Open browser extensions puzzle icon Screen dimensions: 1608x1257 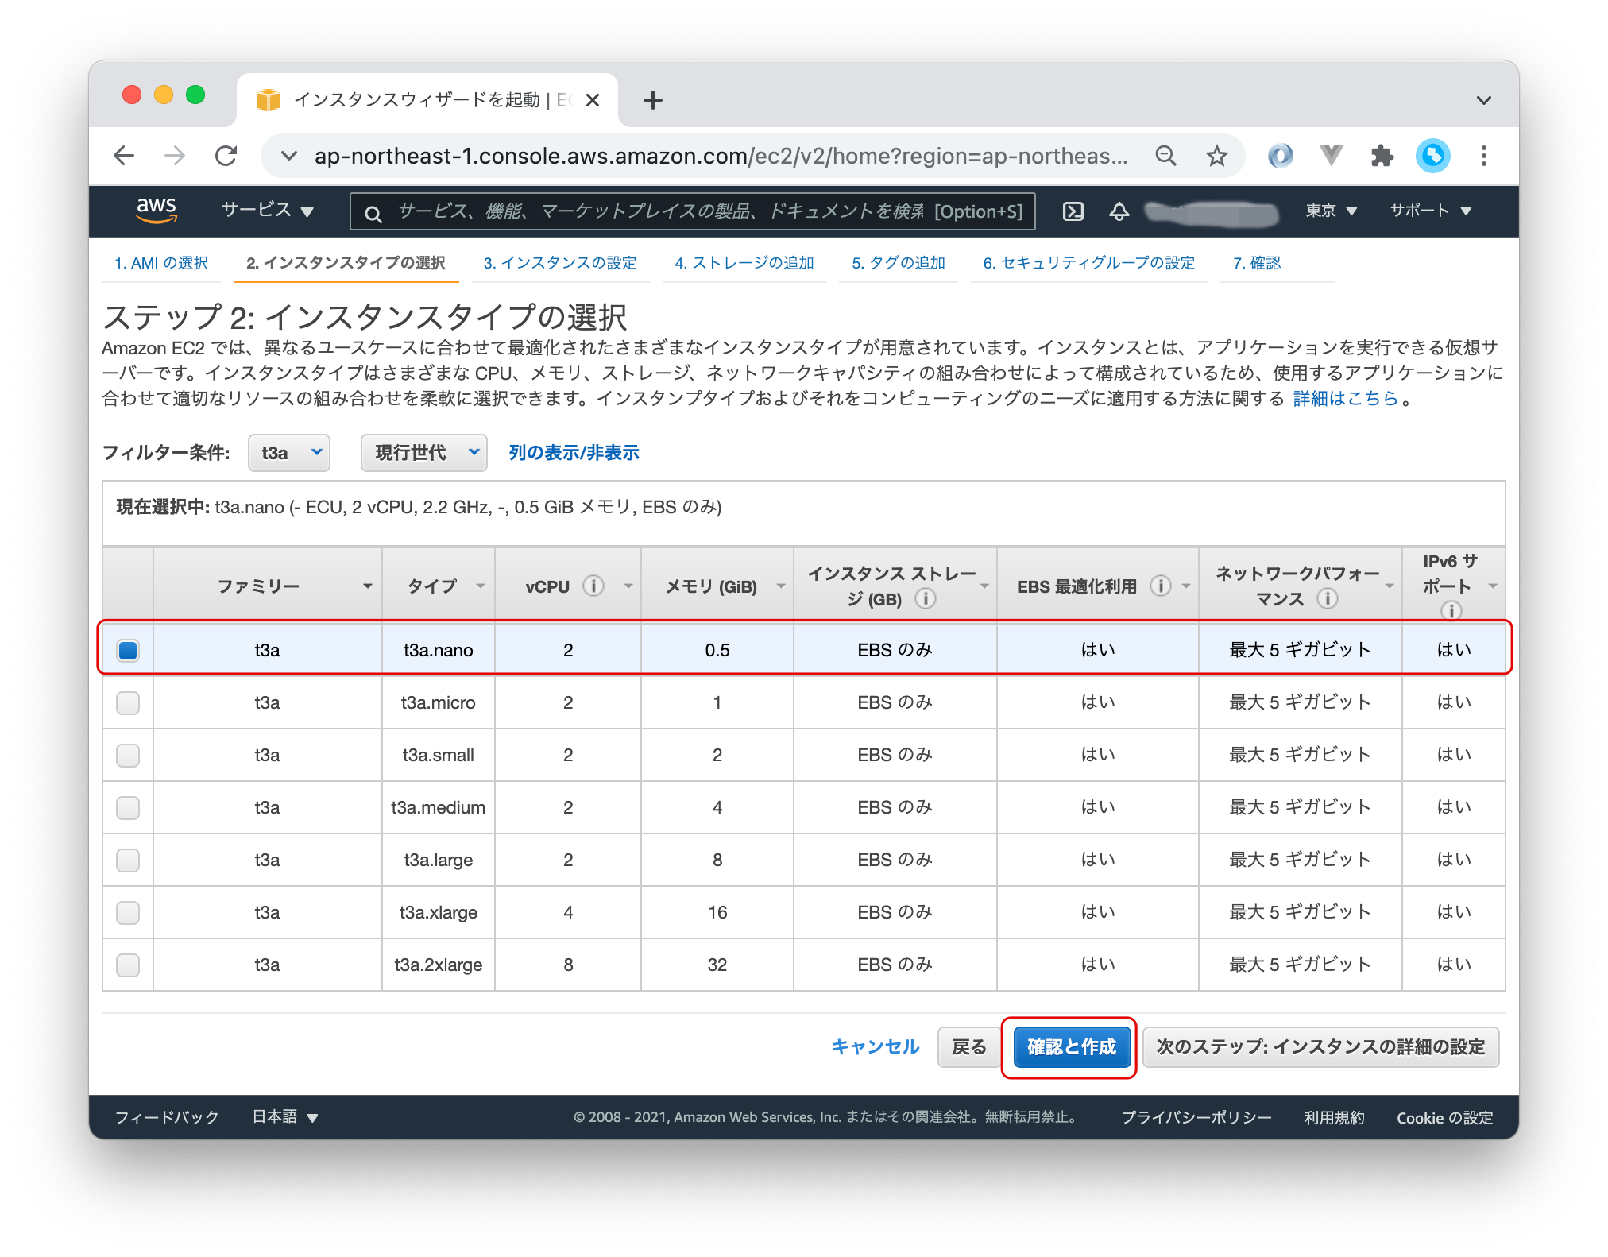(x=1382, y=156)
